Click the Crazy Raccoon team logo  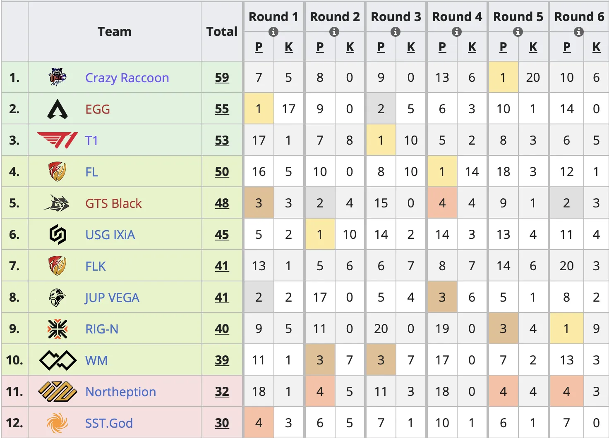point(57,77)
